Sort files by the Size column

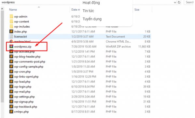(x=137, y=10)
